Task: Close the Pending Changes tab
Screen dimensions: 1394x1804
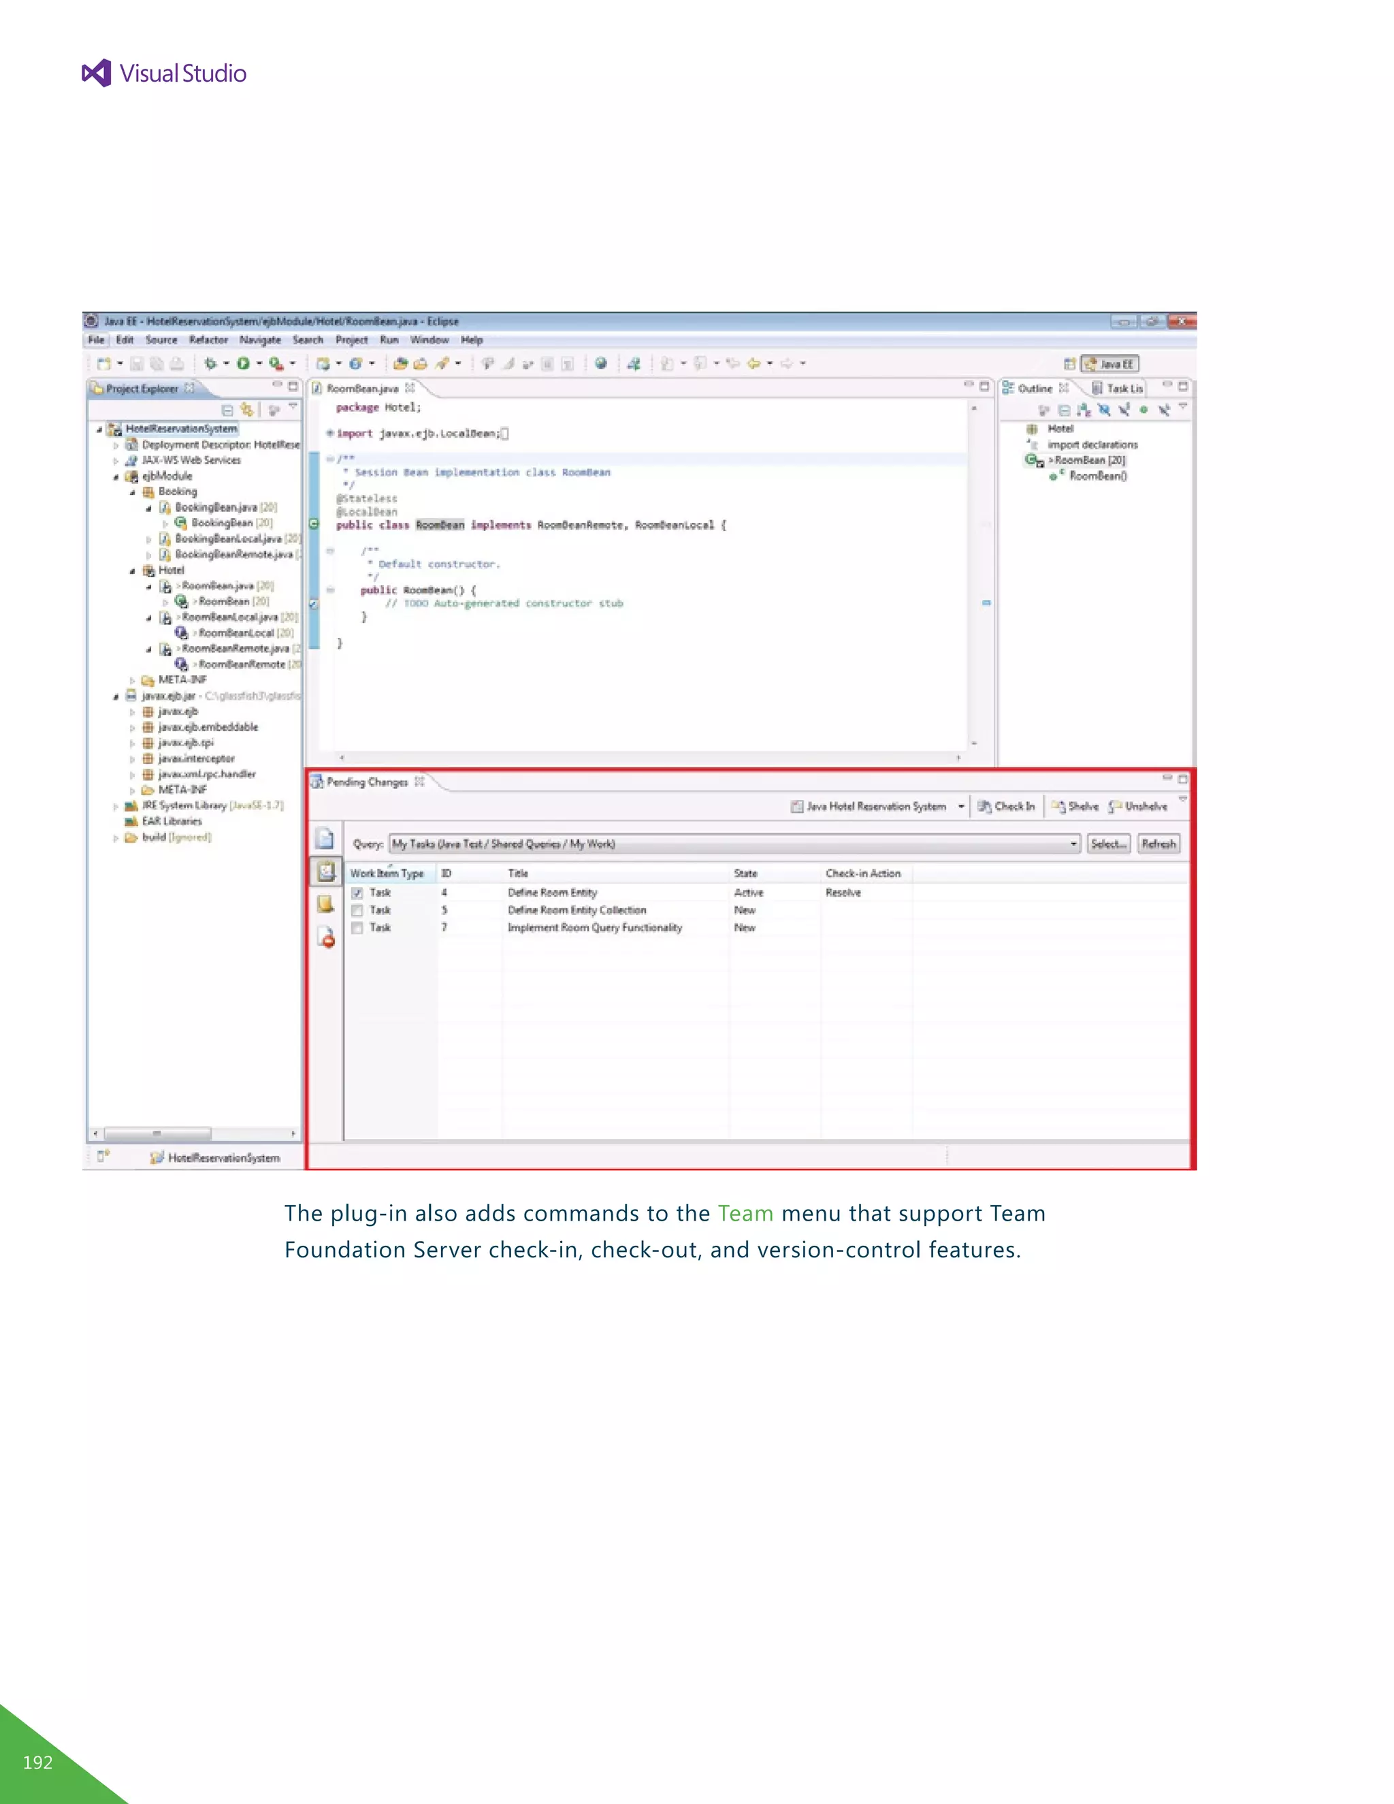Action: pos(419,782)
